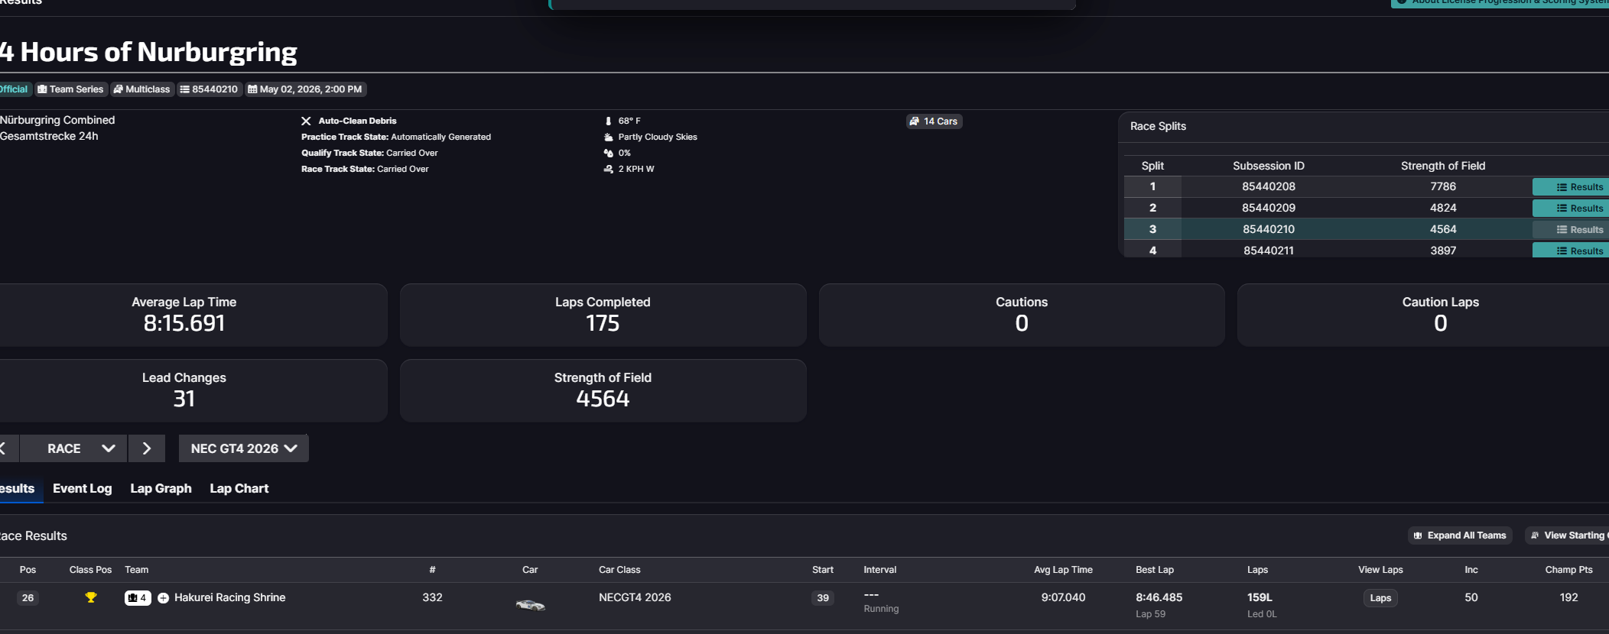
Task: Click the subsession ID 85440210 tag
Action: pos(210,89)
